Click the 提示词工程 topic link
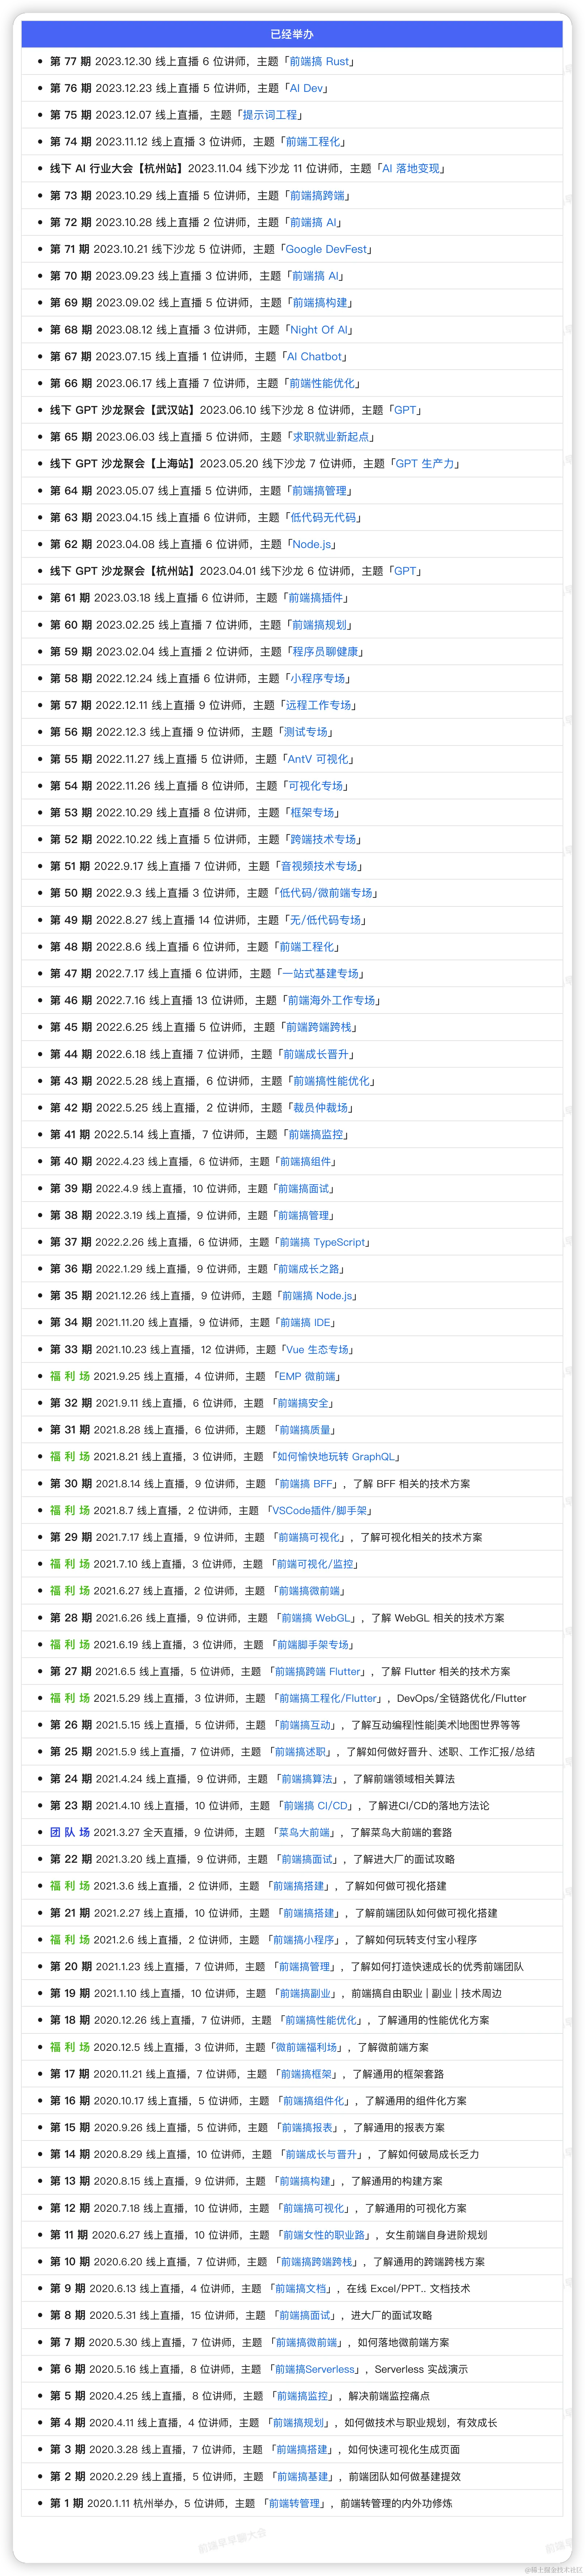Viewport: 585px width, 2576px height. 270,115
